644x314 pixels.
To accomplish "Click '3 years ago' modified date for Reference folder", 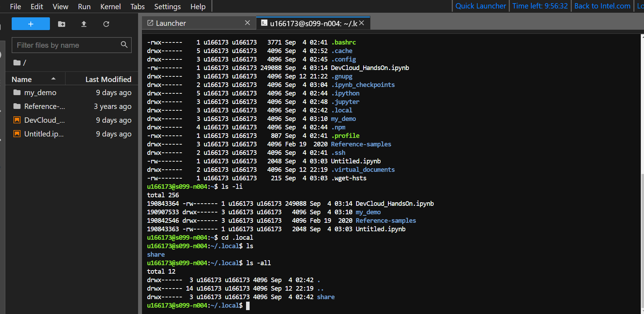I will pyautogui.click(x=113, y=106).
